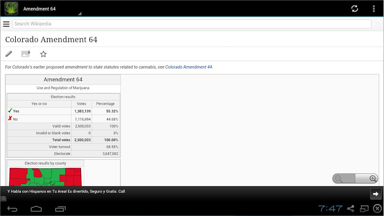Focus the Search Wikipedia field
The width and height of the screenshot is (384, 216).
[192, 24]
